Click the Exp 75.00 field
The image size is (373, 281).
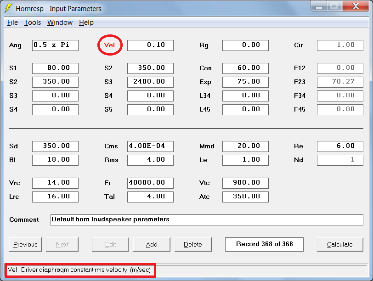[245, 82]
